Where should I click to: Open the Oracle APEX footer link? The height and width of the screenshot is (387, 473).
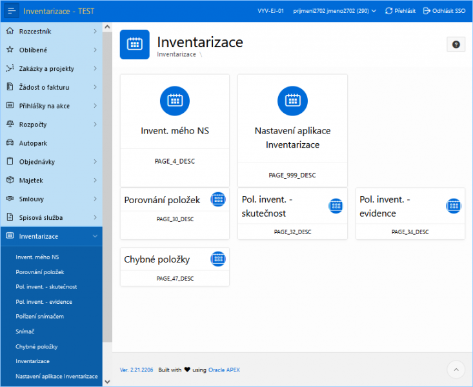click(224, 370)
